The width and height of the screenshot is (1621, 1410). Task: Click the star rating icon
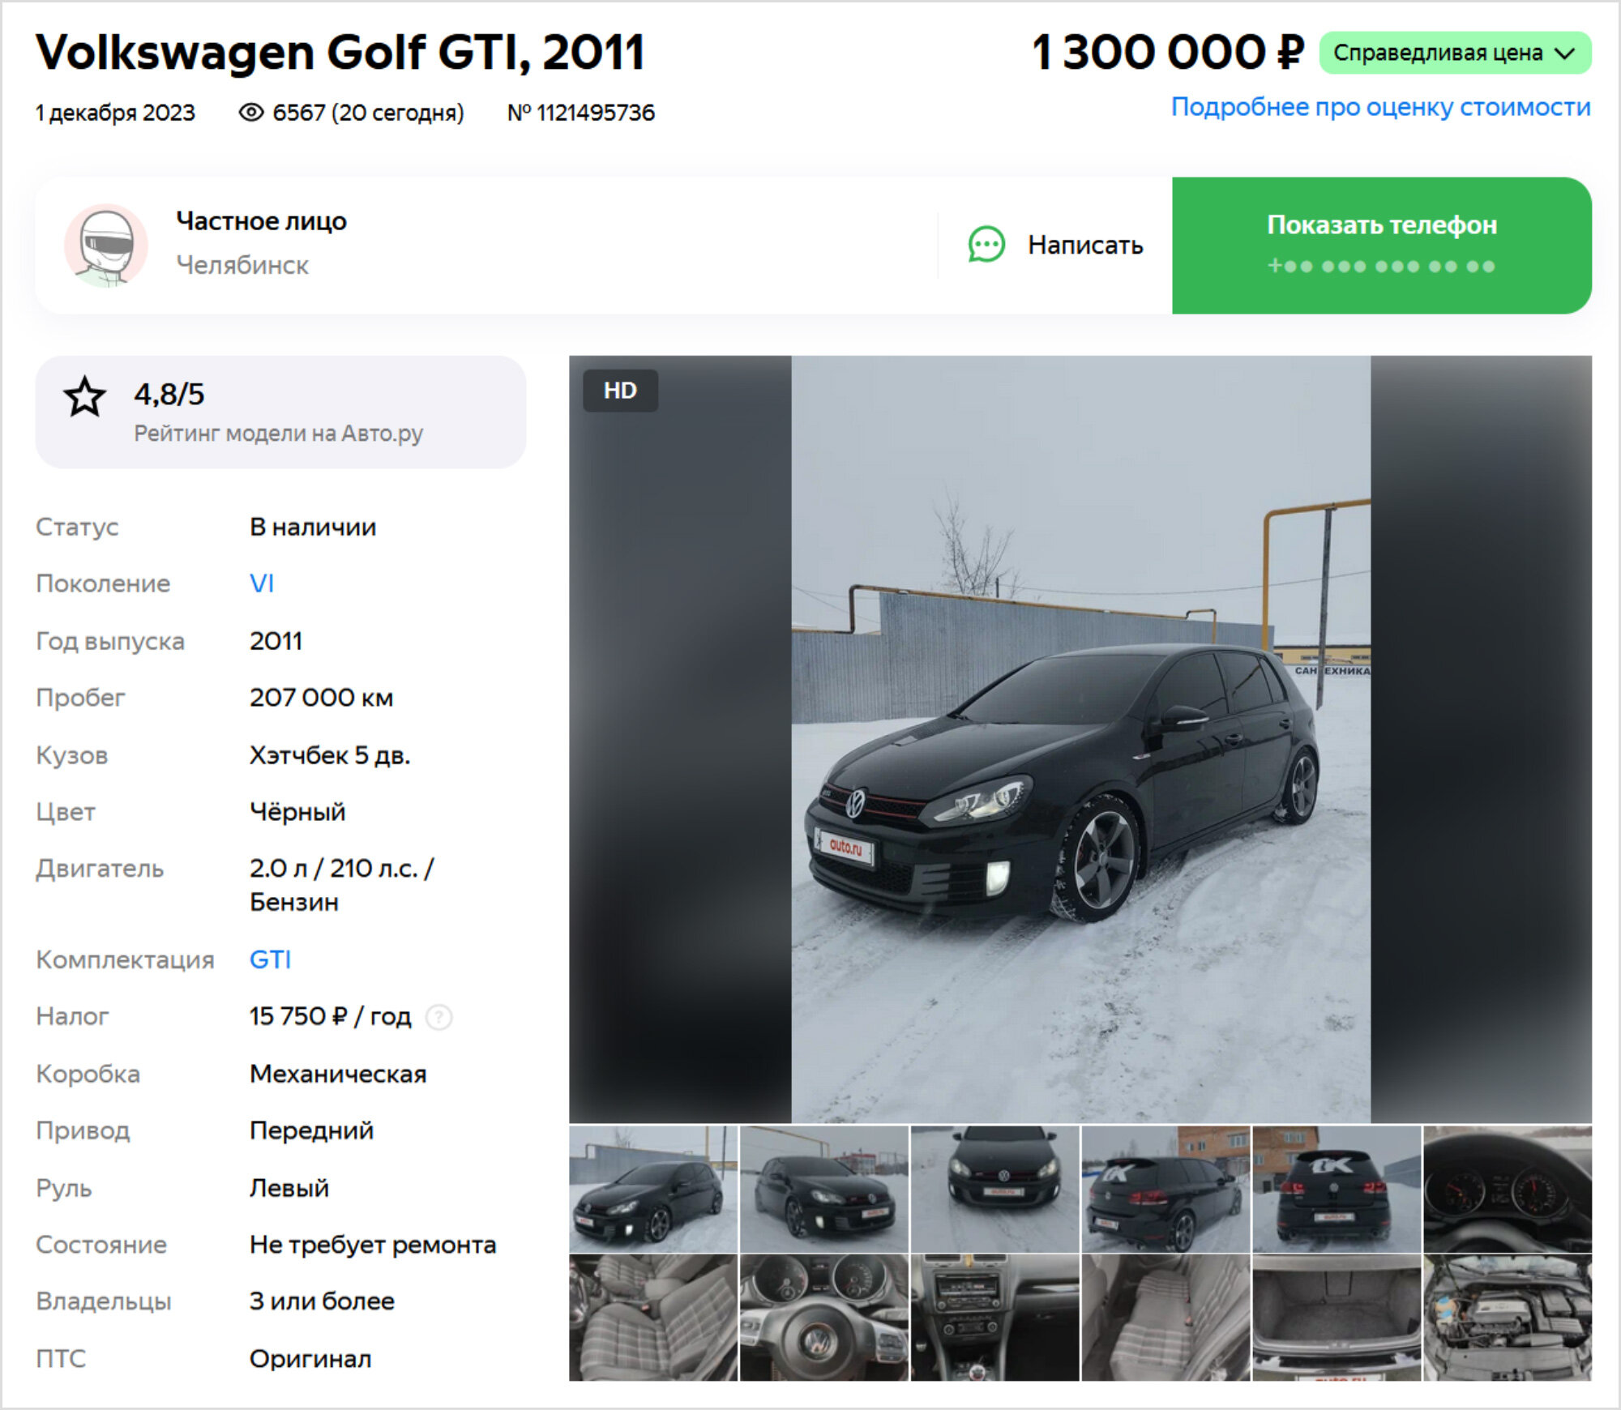point(85,397)
